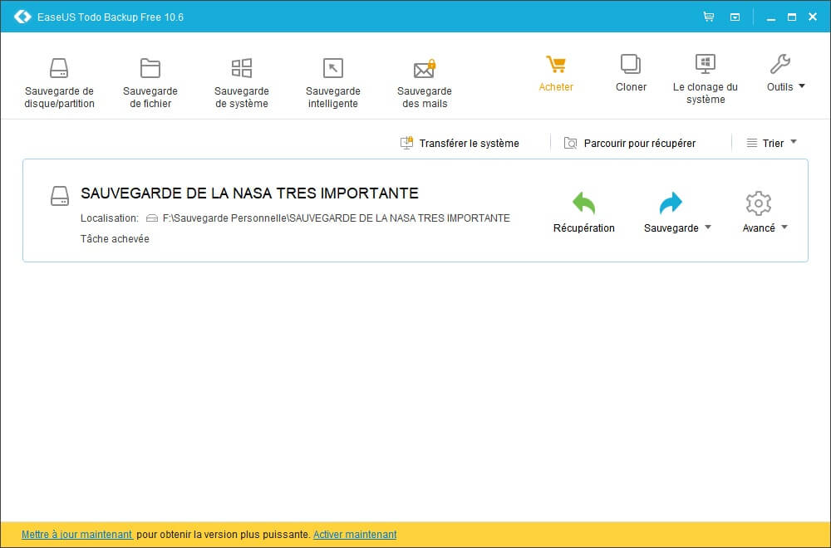Viewport: 831px width, 548px height.
Task: Close the EaseUS Todo Backup window
Action: tap(813, 17)
